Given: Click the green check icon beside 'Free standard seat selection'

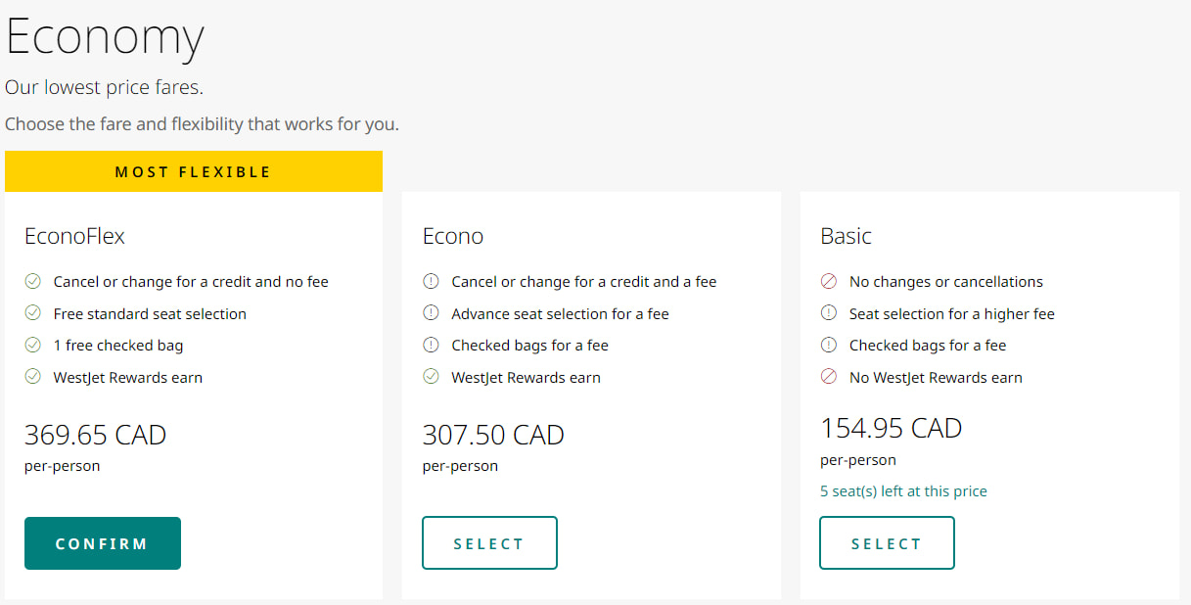Looking at the screenshot, I should click(x=32, y=313).
